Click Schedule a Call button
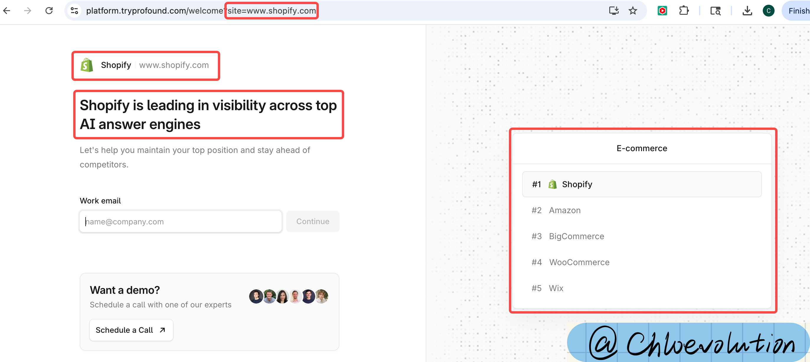This screenshot has height=362, width=810. 131,330
